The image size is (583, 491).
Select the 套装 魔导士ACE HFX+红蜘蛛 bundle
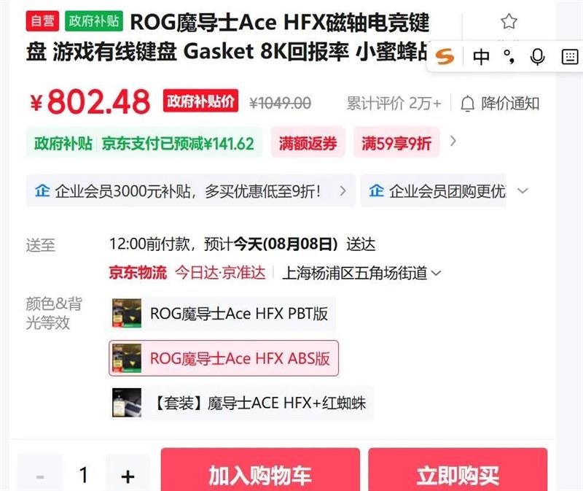click(242, 403)
